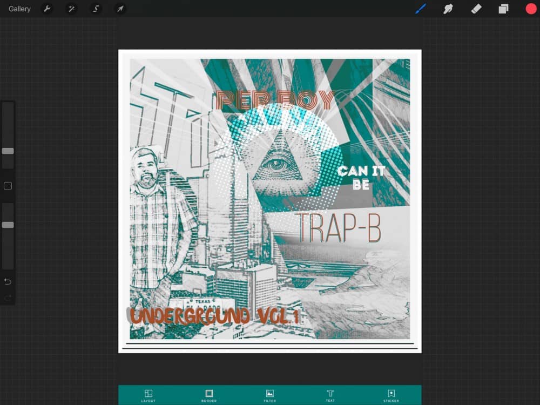Open the Text tab
The image size is (540, 405).
(x=330, y=395)
